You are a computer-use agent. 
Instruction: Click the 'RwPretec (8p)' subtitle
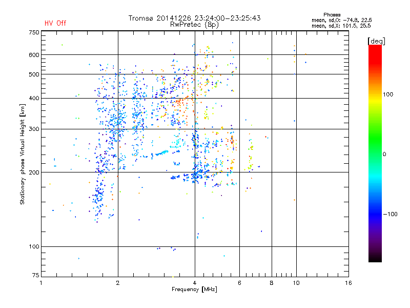(x=194, y=25)
